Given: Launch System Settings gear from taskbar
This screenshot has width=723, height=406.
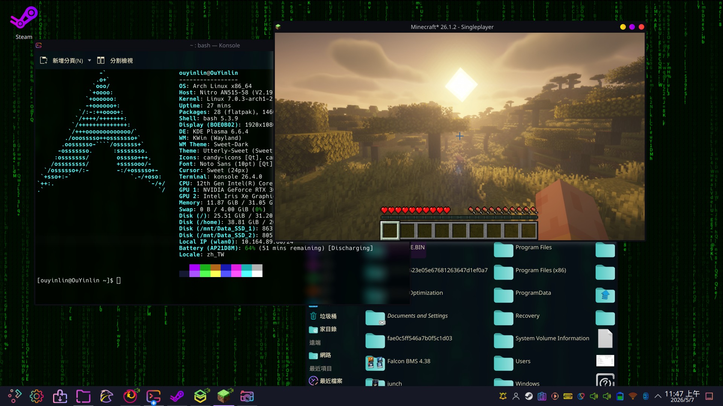Looking at the screenshot, I should pos(37,396).
